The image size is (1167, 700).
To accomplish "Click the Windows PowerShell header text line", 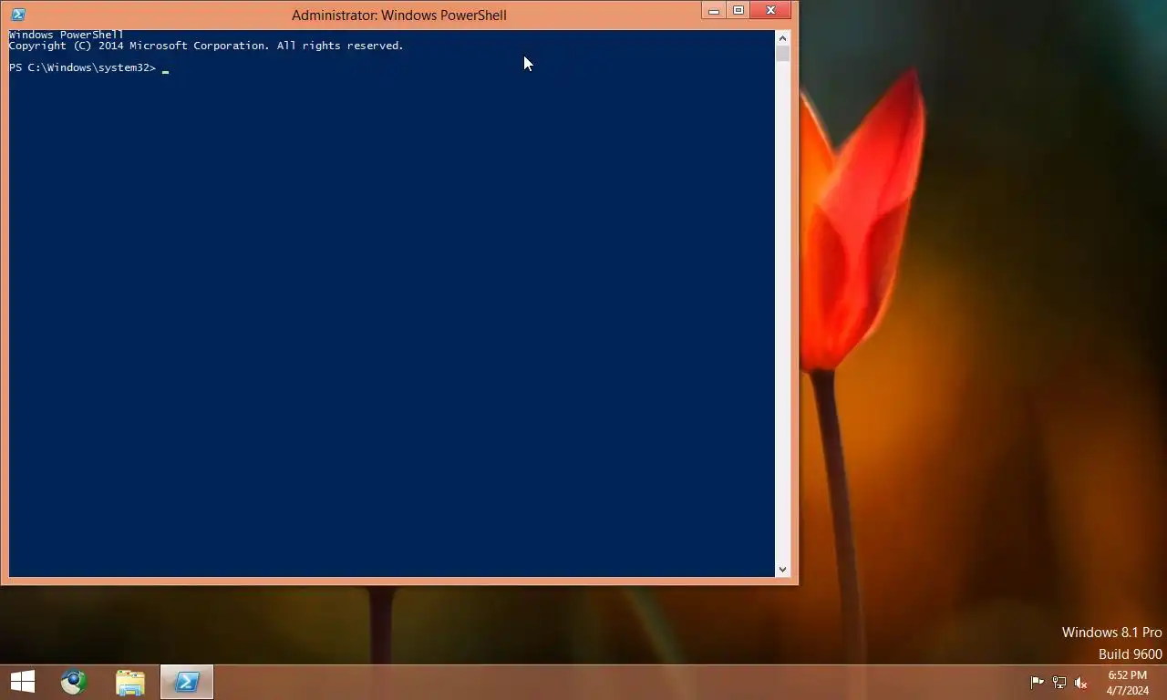I will pos(66,35).
